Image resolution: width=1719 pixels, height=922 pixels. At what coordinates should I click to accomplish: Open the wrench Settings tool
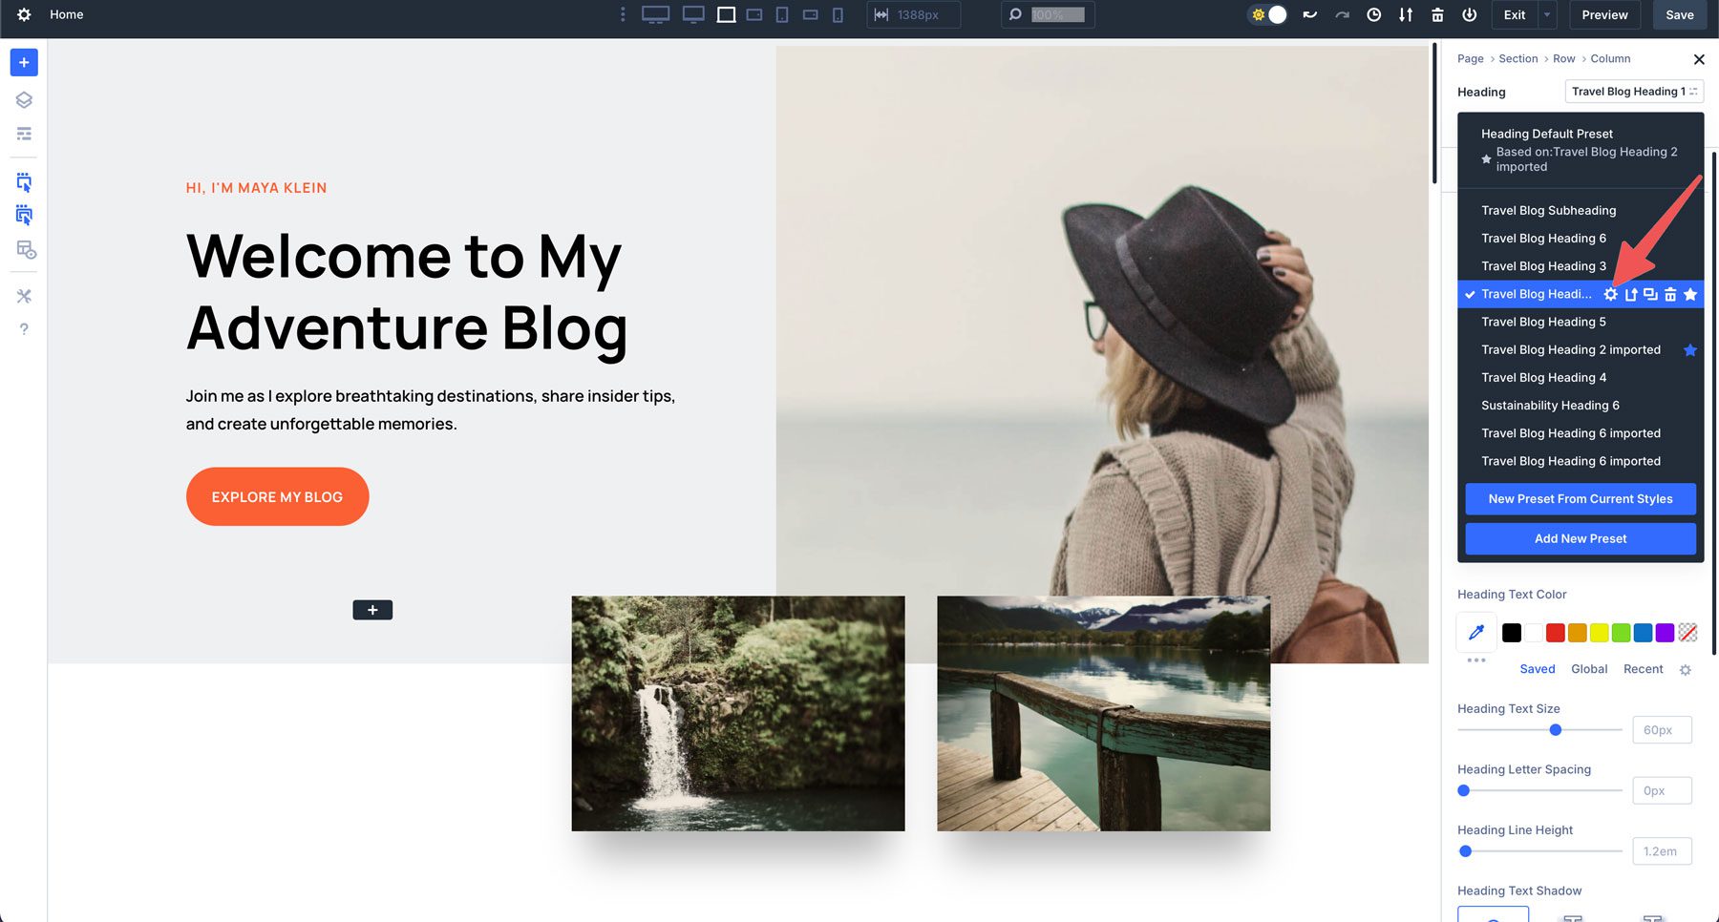(24, 296)
